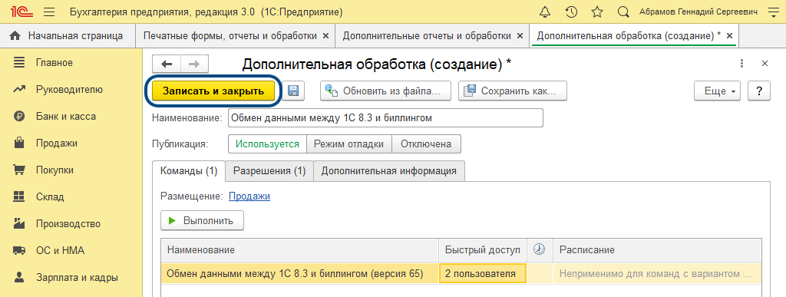Image resolution: width=786 pixels, height=297 pixels.
Task: Click the Выполнить button
Action: [x=202, y=220]
